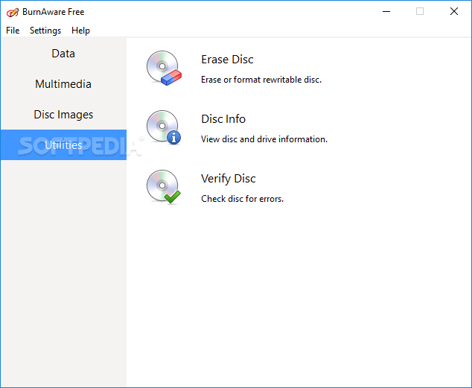Click the Verify Disc checkmark icon
The width and height of the screenshot is (472, 388).
[x=164, y=187]
